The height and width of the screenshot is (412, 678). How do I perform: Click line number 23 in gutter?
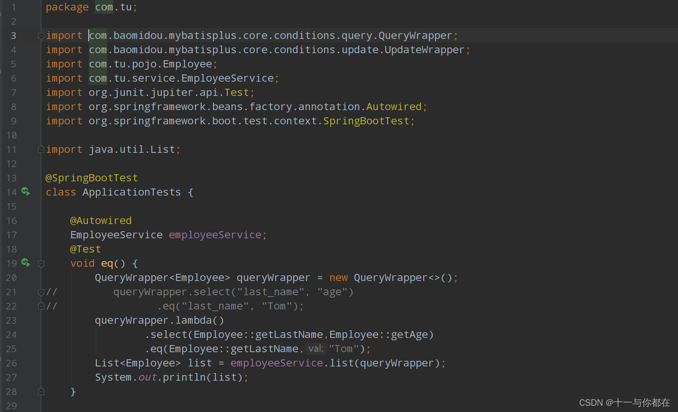click(x=11, y=320)
